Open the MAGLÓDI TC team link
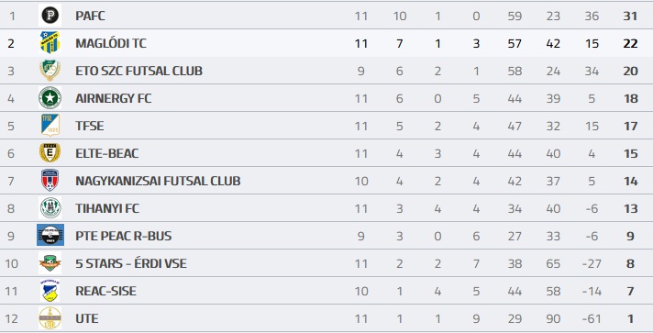This screenshot has height=333, width=653. pos(111,43)
